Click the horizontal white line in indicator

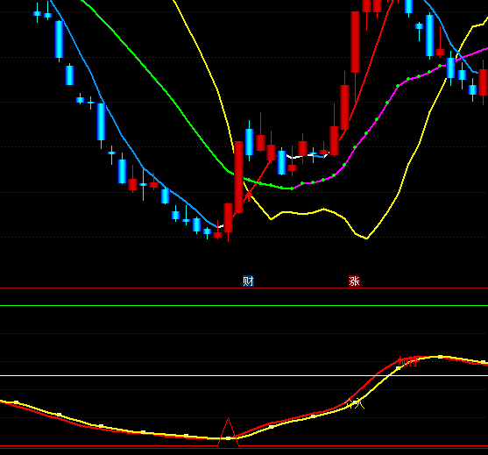point(244,375)
